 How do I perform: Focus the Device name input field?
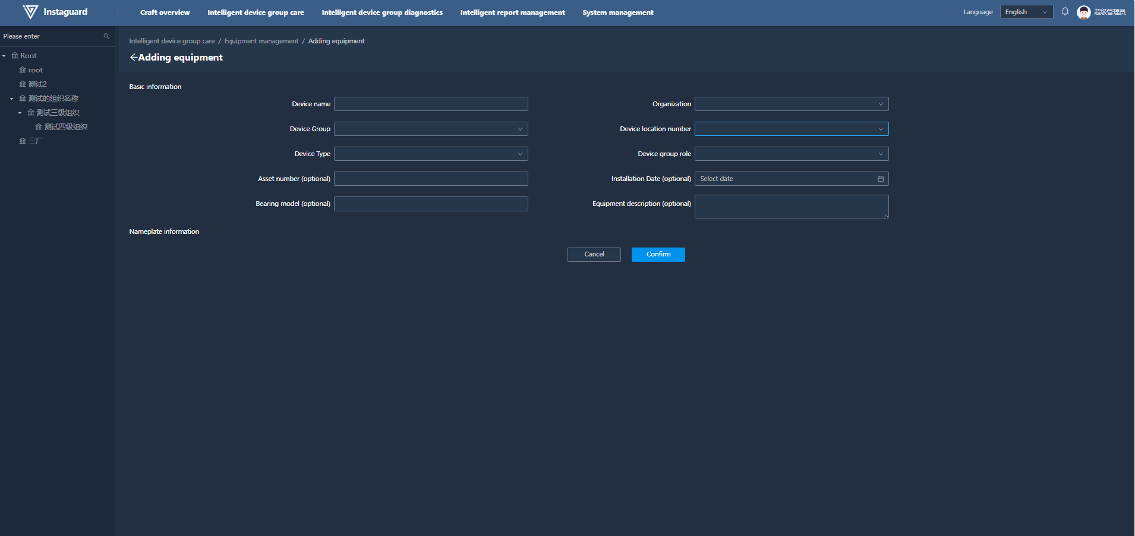tap(431, 104)
